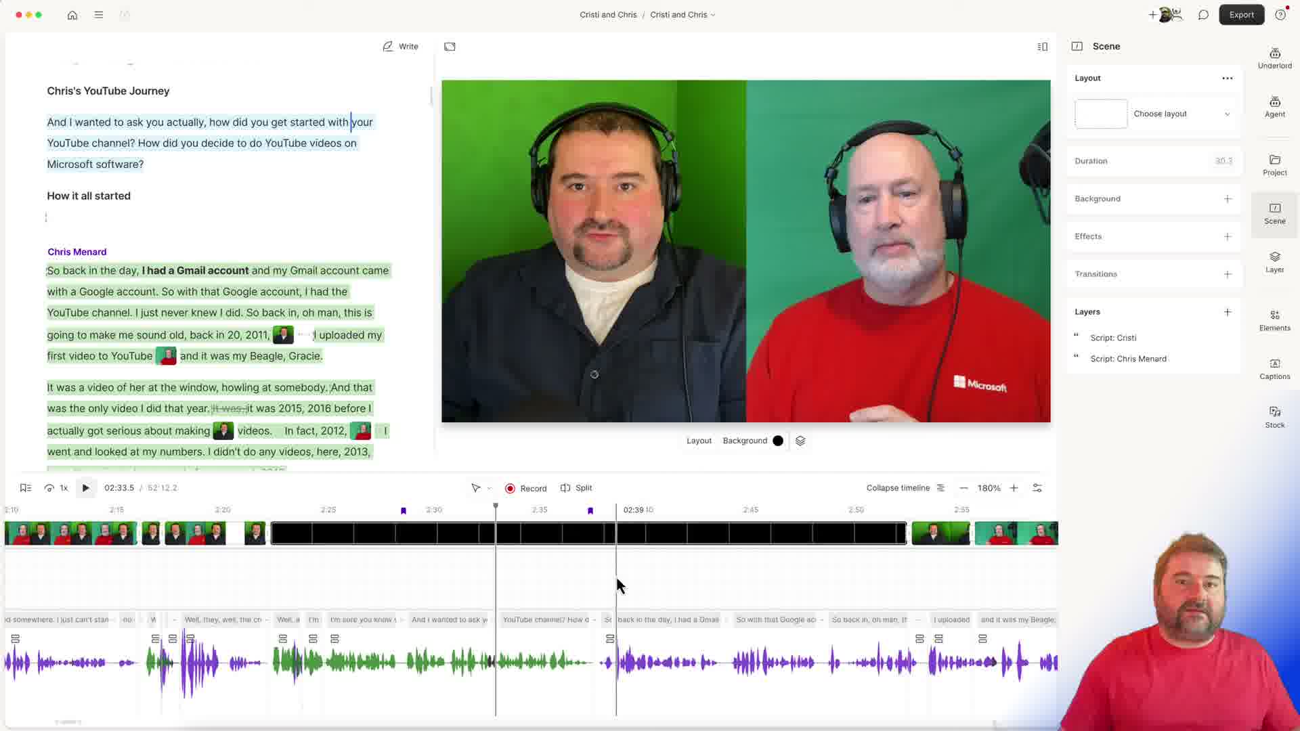Open the Underlord AI panel
This screenshot has width=1300, height=731.
tap(1274, 57)
